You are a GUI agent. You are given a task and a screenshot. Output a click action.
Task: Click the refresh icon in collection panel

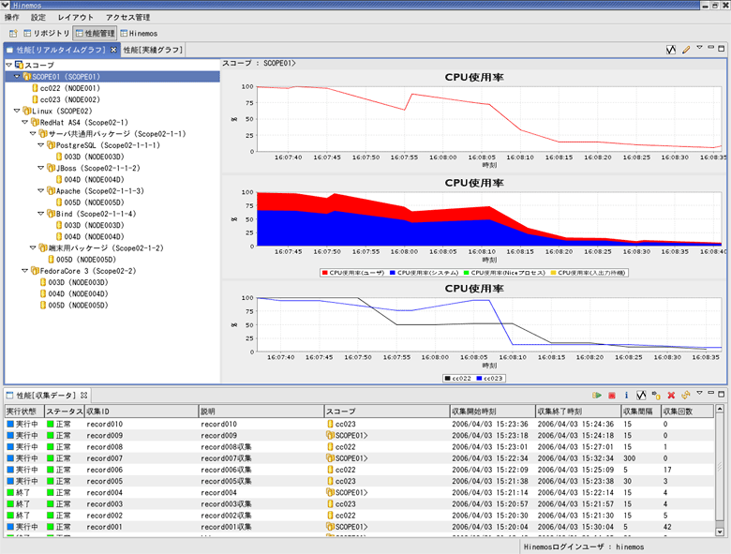pyautogui.click(x=686, y=396)
